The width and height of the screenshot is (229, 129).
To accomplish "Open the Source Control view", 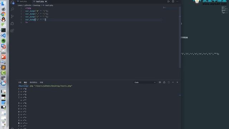I will pyautogui.click(x=13, y=16).
